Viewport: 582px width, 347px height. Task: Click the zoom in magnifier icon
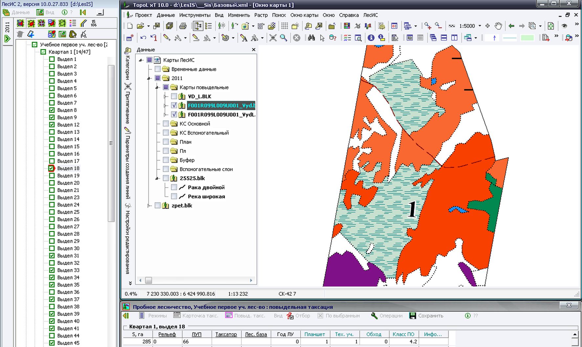[427, 26]
